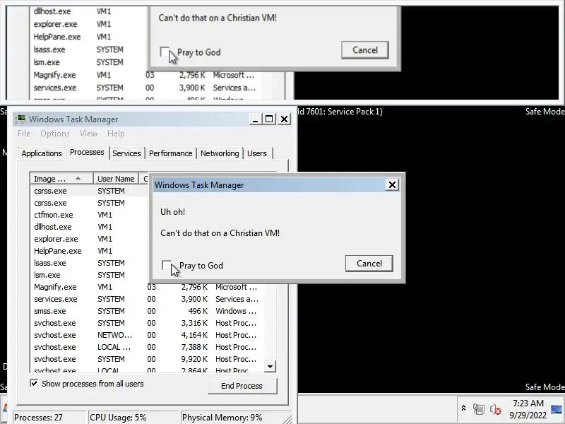Screen dimensions: 565x424
Task: Select lsass.exe in the main process list
Action: 90,263
